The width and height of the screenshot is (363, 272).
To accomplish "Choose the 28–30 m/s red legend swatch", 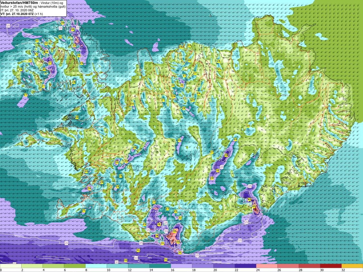I will [310, 266].
